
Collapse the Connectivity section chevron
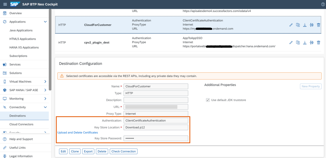[x=45, y=107]
